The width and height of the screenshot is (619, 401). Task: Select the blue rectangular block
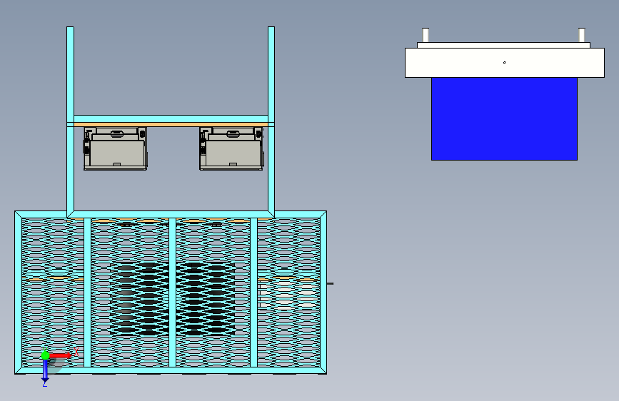(x=504, y=118)
